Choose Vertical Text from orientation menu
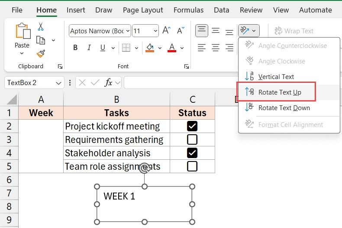 (276, 77)
